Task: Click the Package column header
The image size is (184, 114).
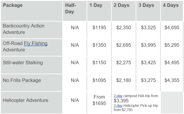Action: [13, 5]
